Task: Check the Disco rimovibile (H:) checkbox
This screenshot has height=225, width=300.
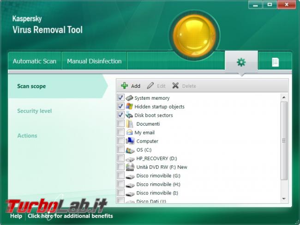Action: (x=120, y=184)
